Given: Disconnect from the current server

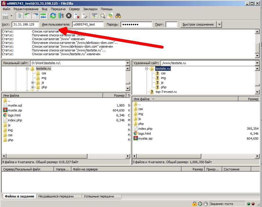Looking at the screenshot, I should coord(76,16).
